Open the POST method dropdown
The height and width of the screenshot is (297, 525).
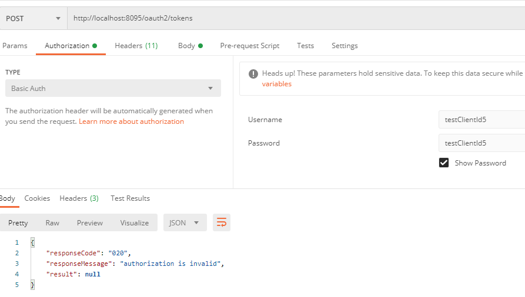tap(34, 18)
